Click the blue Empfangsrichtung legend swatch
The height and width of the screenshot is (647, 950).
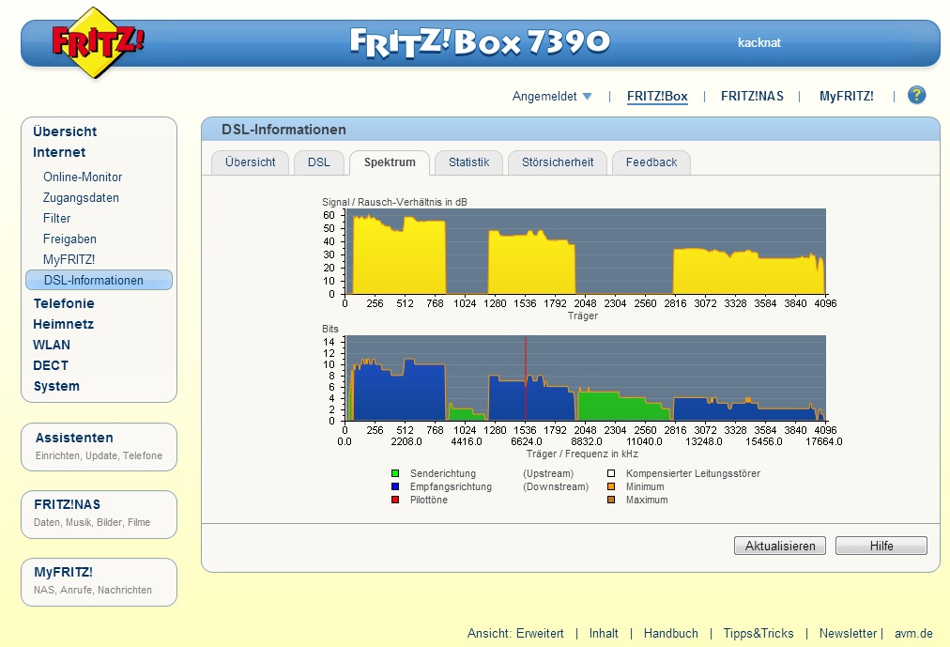pos(395,486)
